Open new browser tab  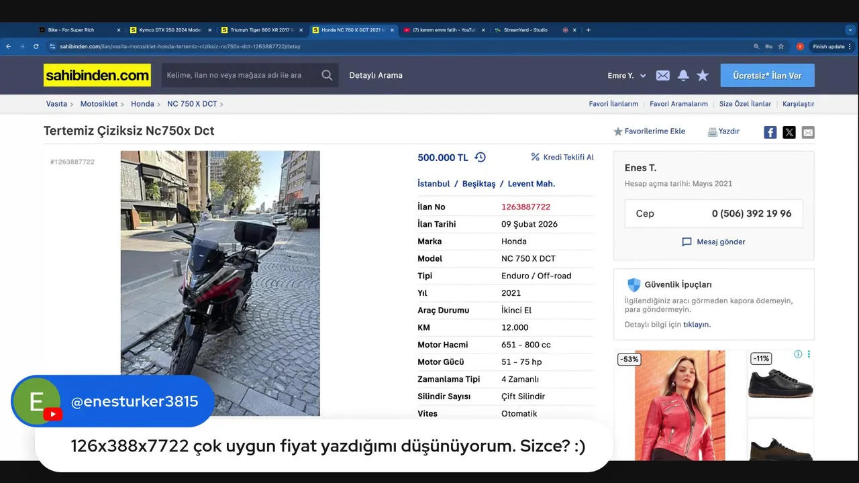click(588, 30)
